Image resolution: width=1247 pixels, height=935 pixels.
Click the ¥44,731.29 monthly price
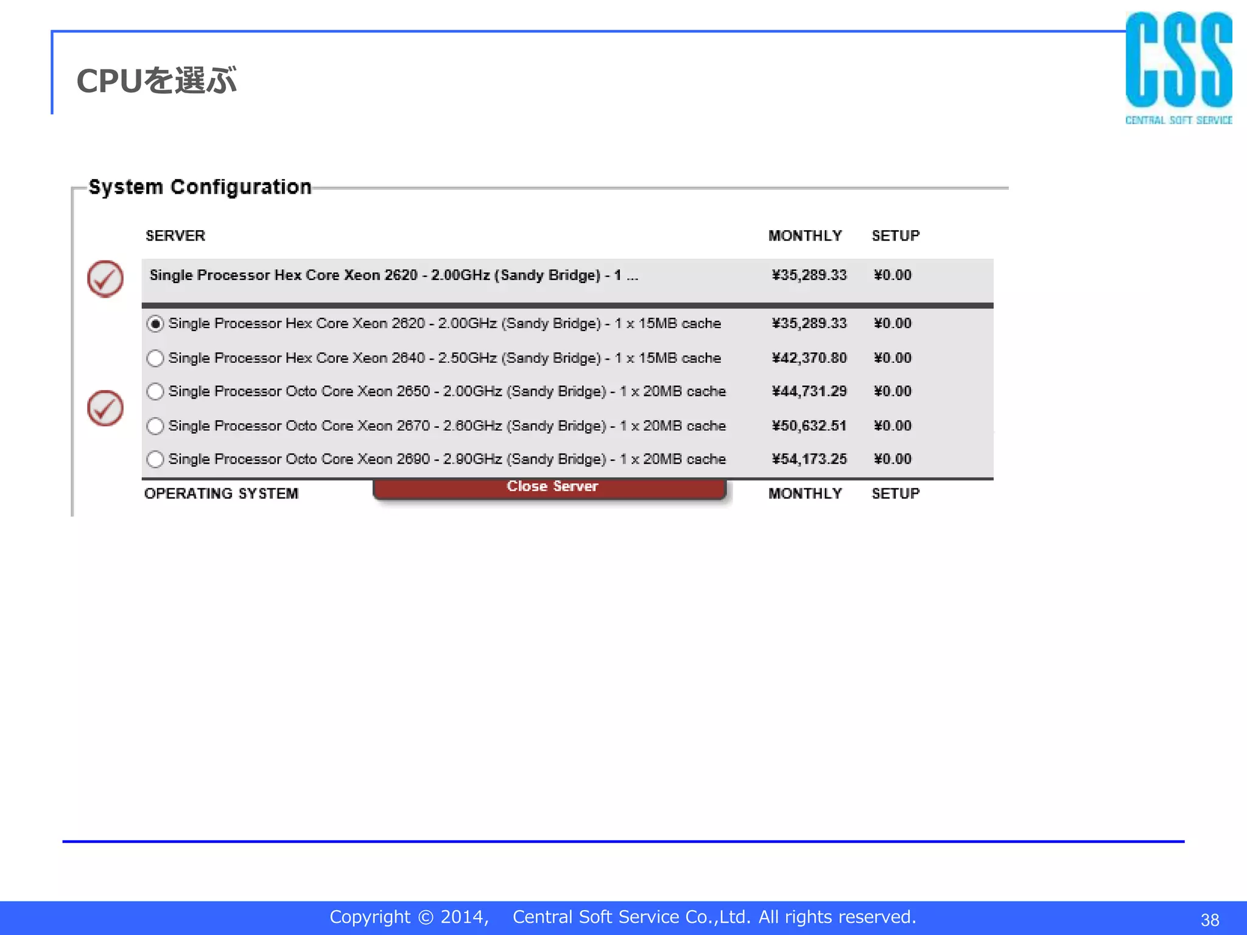pos(809,391)
